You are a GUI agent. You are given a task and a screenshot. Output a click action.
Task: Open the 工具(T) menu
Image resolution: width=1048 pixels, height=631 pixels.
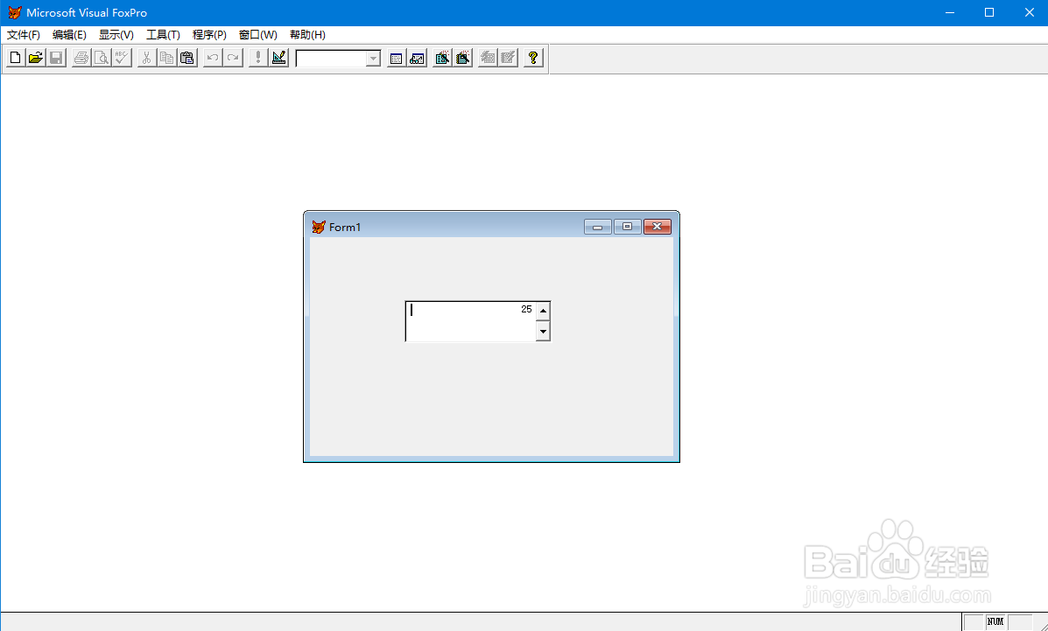click(x=163, y=35)
